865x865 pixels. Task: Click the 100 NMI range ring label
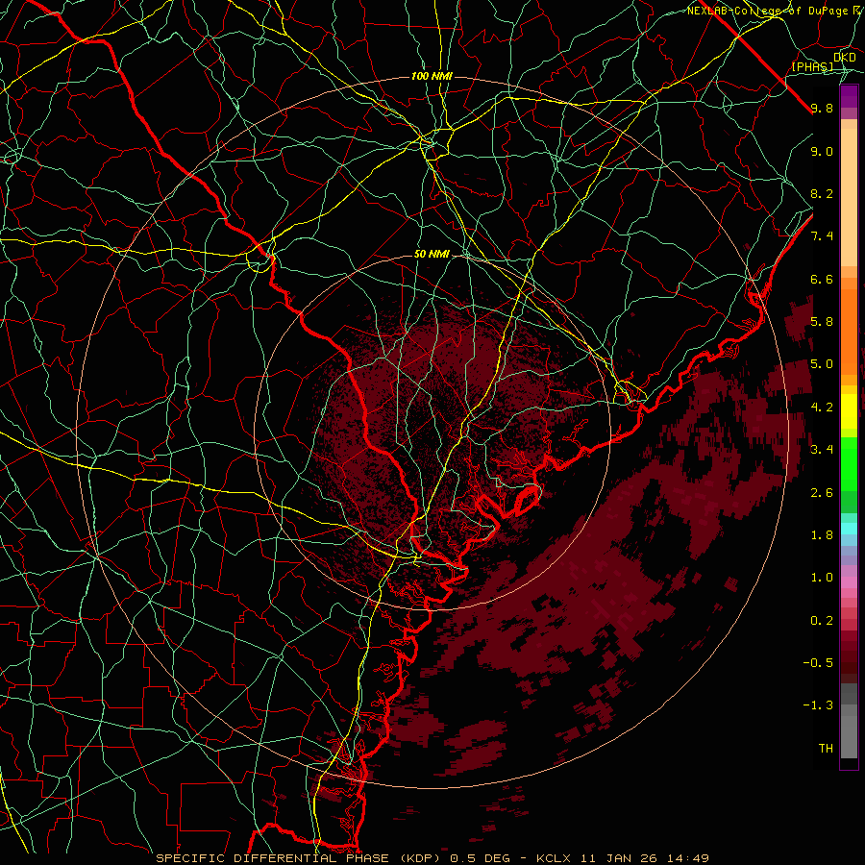click(x=432, y=76)
